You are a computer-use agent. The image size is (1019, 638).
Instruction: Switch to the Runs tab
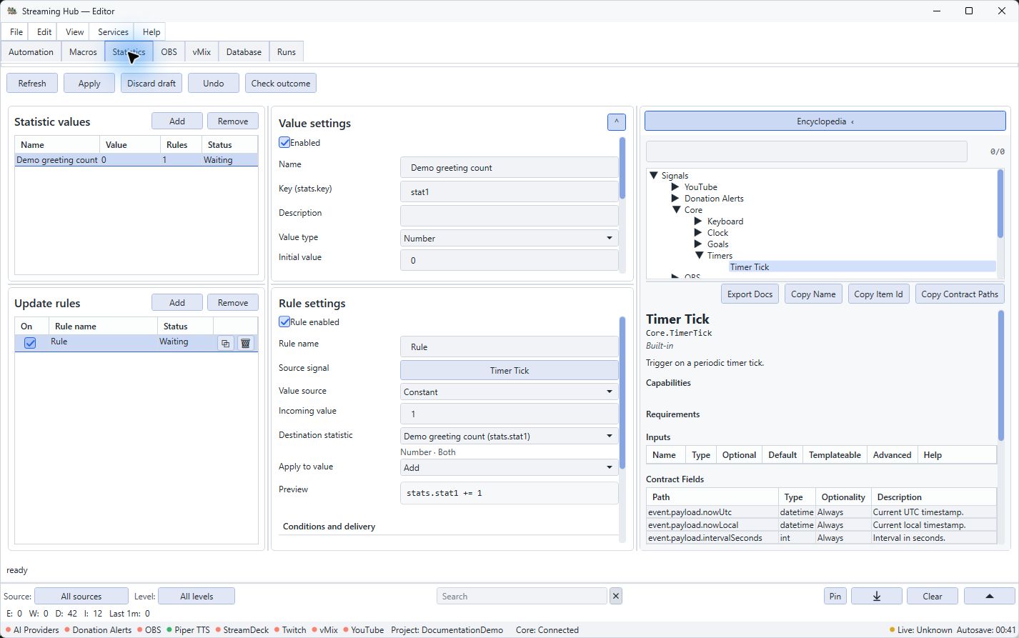pos(287,52)
